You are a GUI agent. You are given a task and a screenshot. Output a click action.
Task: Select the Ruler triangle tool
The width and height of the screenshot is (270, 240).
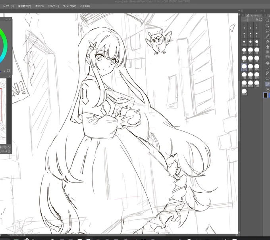(267, 73)
